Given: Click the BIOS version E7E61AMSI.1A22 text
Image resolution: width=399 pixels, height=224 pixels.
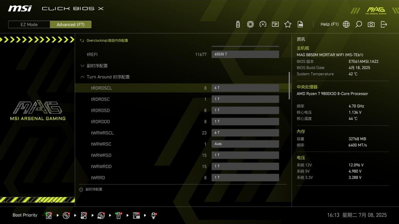Looking at the screenshot, I should tap(363, 62).
